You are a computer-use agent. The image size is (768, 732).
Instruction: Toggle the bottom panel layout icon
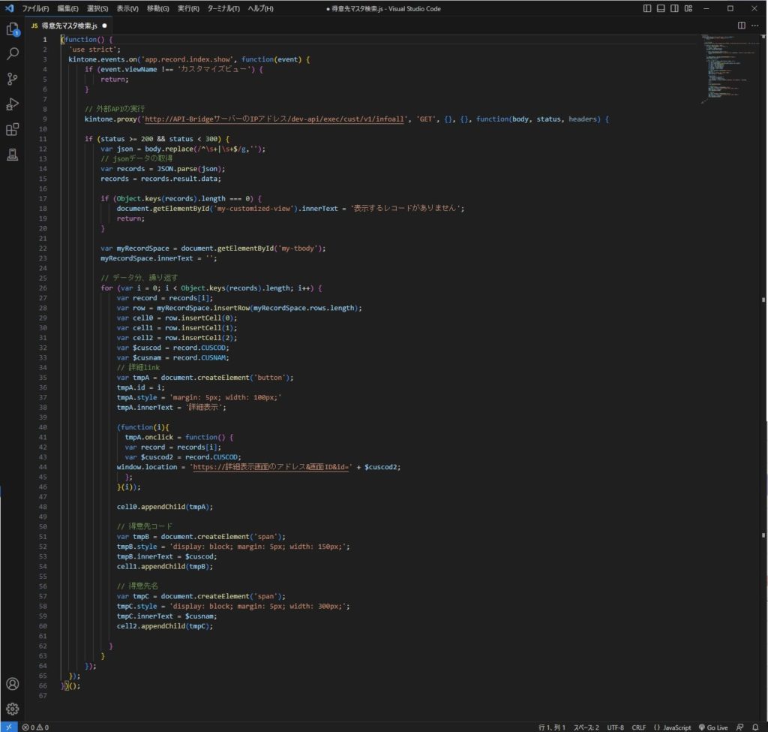point(661,8)
